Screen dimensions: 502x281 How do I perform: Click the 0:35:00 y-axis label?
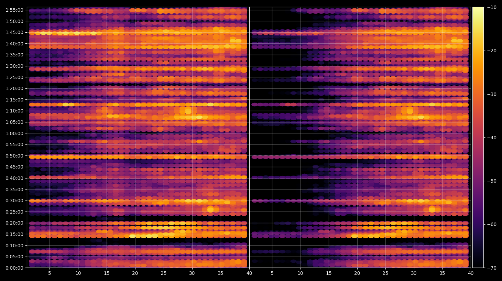[14, 190]
